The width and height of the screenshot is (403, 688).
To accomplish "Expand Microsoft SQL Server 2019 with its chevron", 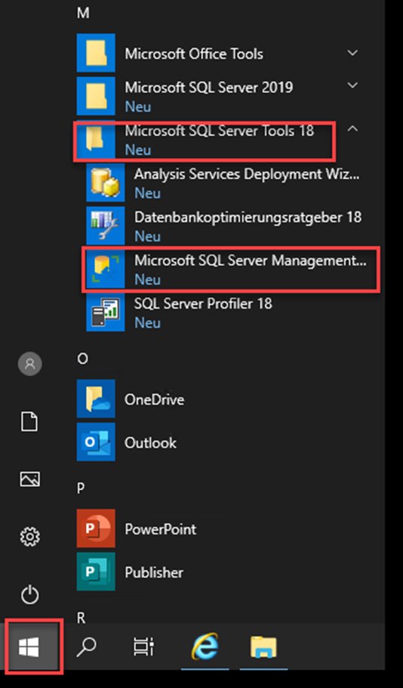I will 352,85.
